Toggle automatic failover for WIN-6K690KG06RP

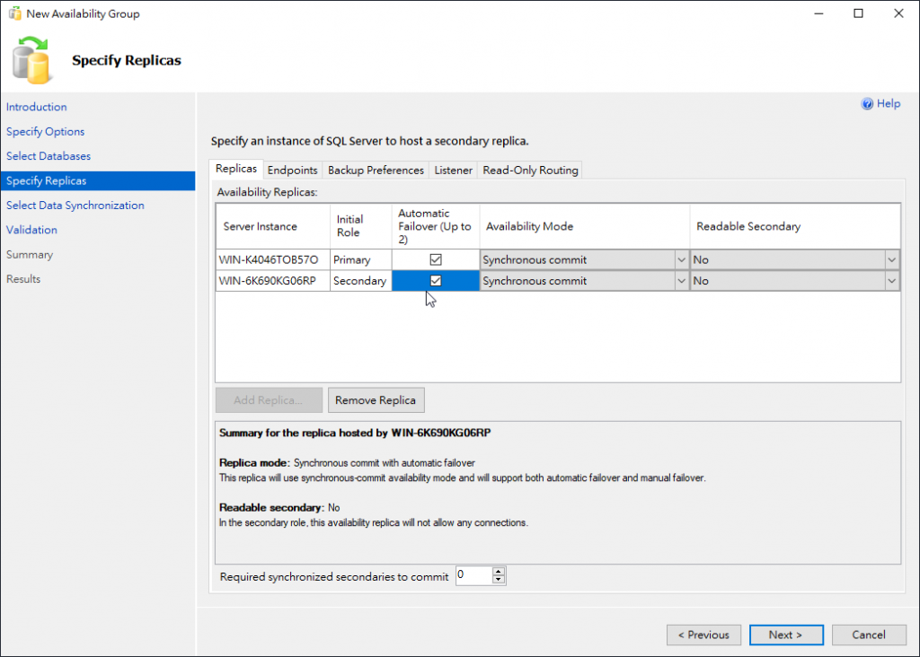(x=436, y=281)
